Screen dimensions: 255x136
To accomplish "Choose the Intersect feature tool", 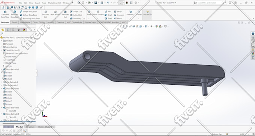I will tap(119, 15).
